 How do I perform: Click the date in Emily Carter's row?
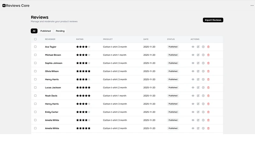point(149,112)
